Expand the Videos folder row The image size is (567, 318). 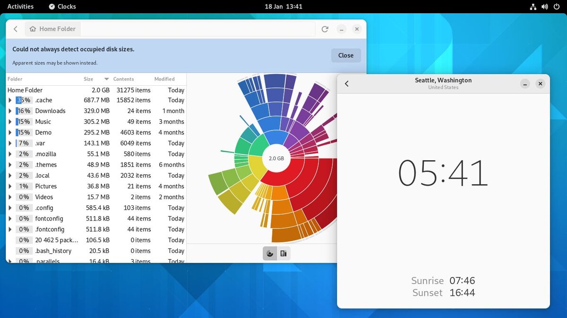point(10,197)
